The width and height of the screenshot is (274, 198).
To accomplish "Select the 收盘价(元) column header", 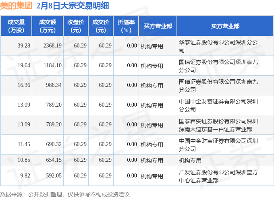I will tap(76, 26).
